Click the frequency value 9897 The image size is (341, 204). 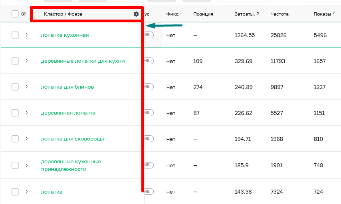pyautogui.click(x=277, y=87)
